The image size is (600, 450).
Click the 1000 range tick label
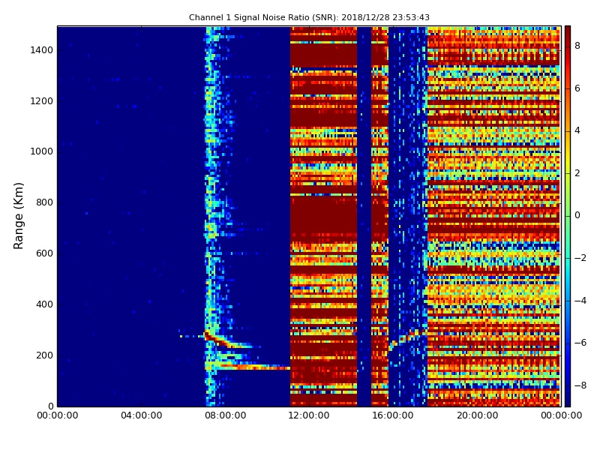(42, 151)
